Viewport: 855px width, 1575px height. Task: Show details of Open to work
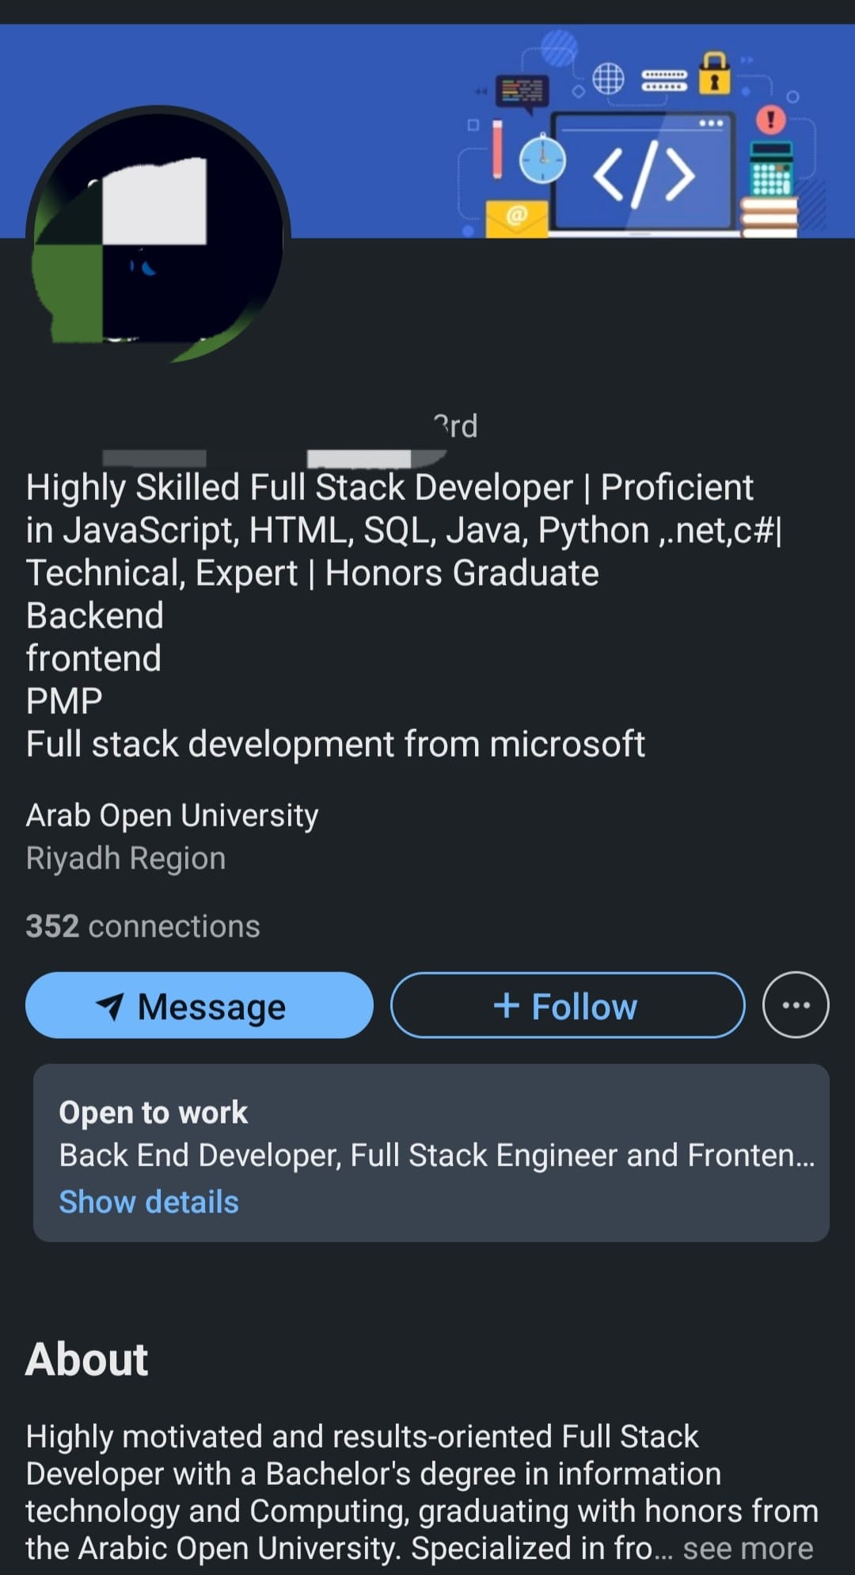(x=149, y=1202)
